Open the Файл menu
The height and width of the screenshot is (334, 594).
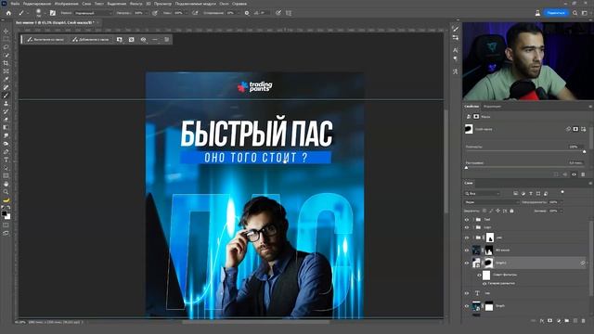(x=15, y=4)
